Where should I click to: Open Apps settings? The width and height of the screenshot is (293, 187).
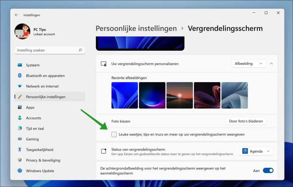pos(50,107)
